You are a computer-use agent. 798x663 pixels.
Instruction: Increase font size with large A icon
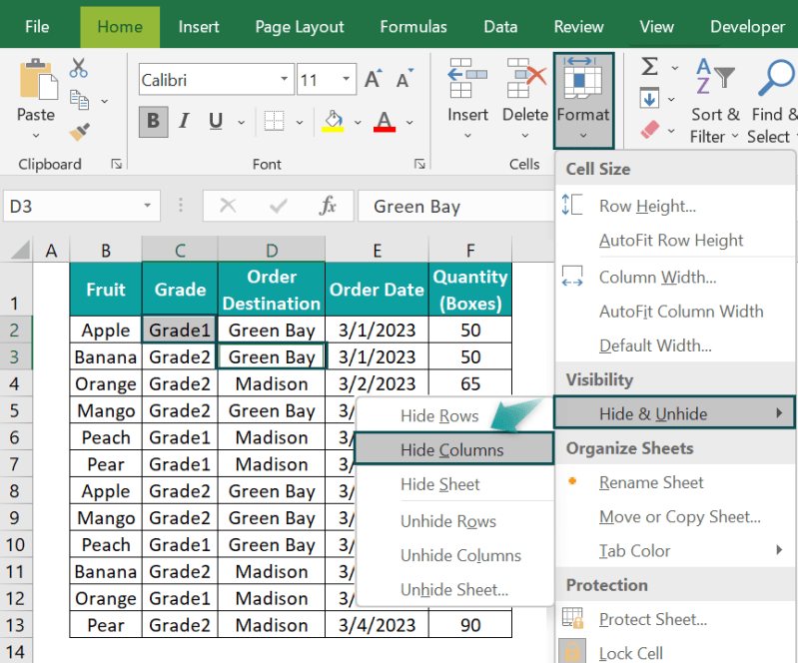pyautogui.click(x=373, y=79)
